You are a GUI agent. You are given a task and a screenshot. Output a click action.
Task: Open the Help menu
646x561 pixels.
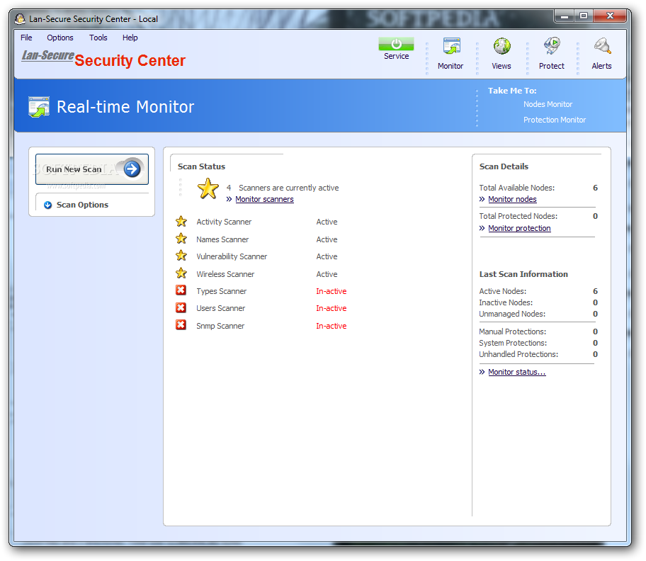tap(130, 38)
